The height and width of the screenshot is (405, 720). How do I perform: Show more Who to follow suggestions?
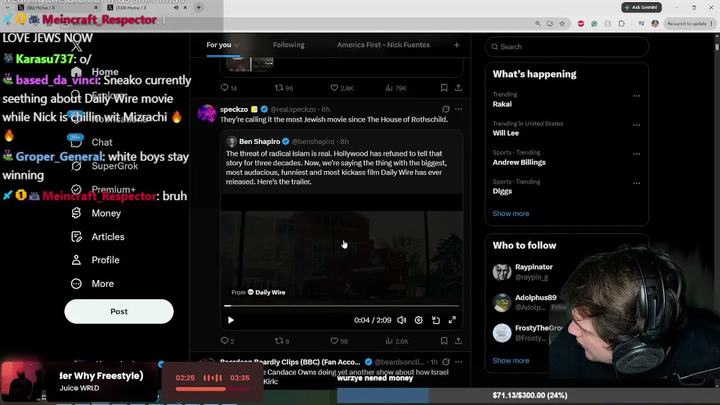click(511, 361)
